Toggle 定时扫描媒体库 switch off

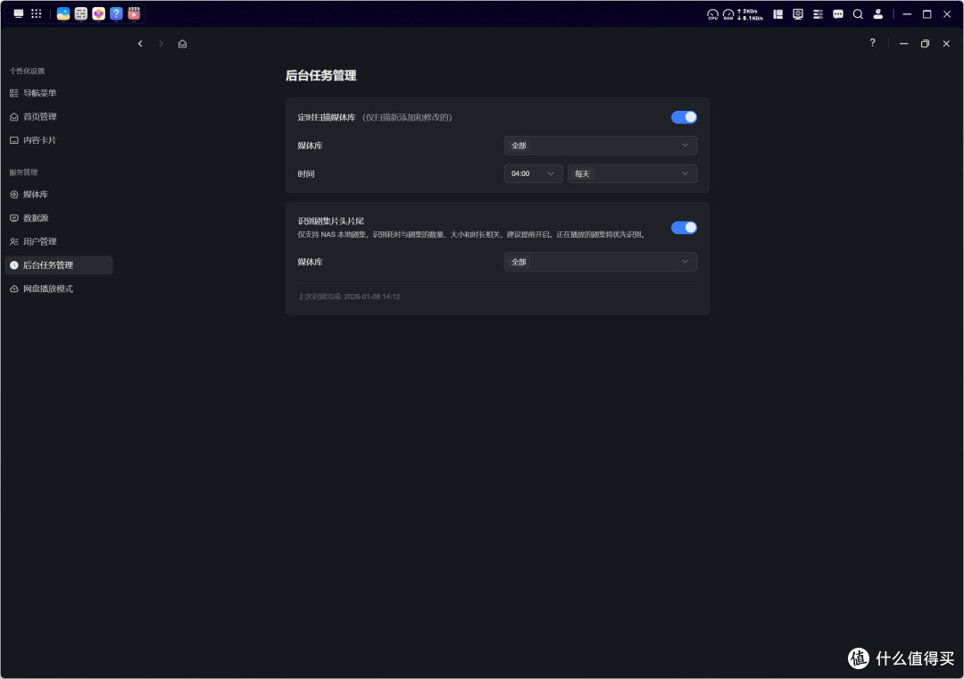pyautogui.click(x=684, y=117)
